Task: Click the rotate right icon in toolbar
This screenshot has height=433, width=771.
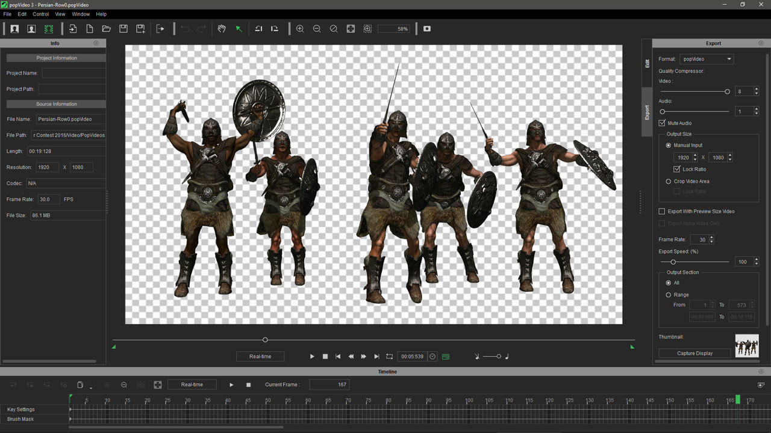Action: (x=275, y=29)
